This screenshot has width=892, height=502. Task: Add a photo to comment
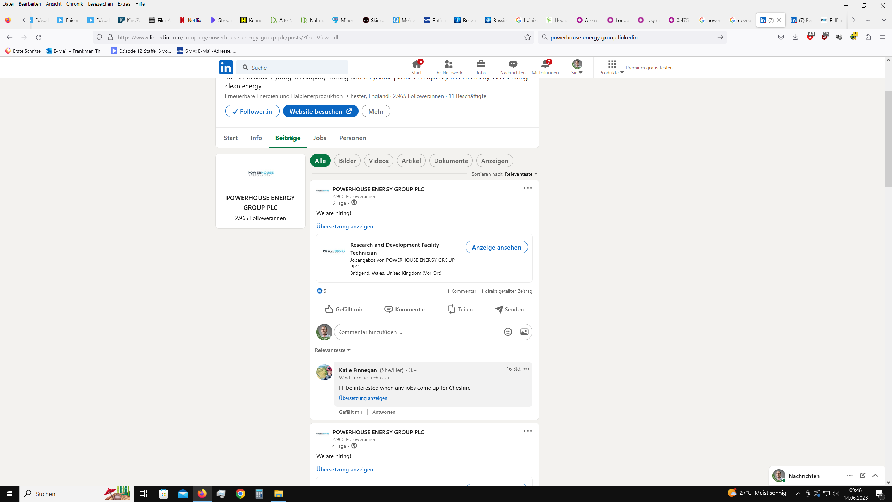(524, 332)
